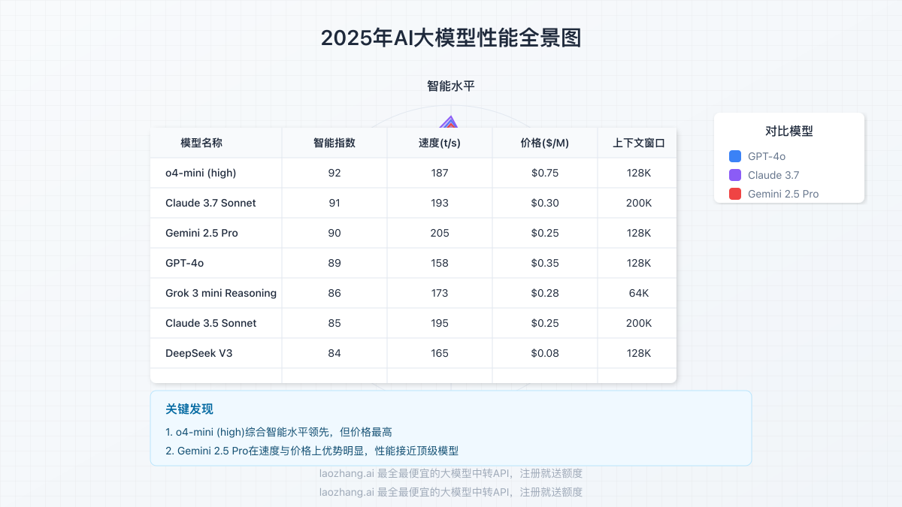The image size is (902, 507).
Task: Click the 关键发现 heading
Action: tap(189, 409)
